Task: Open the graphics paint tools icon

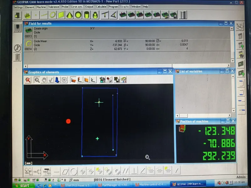Action: pos(102,80)
